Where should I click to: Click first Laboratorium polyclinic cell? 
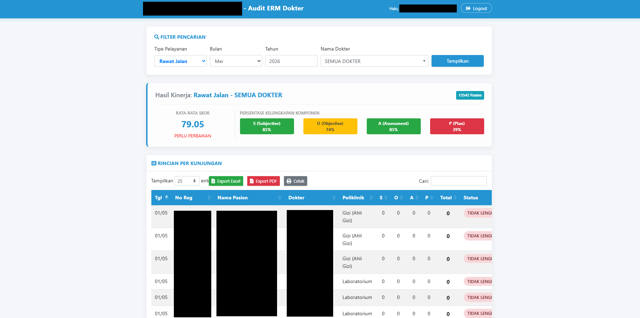click(357, 281)
